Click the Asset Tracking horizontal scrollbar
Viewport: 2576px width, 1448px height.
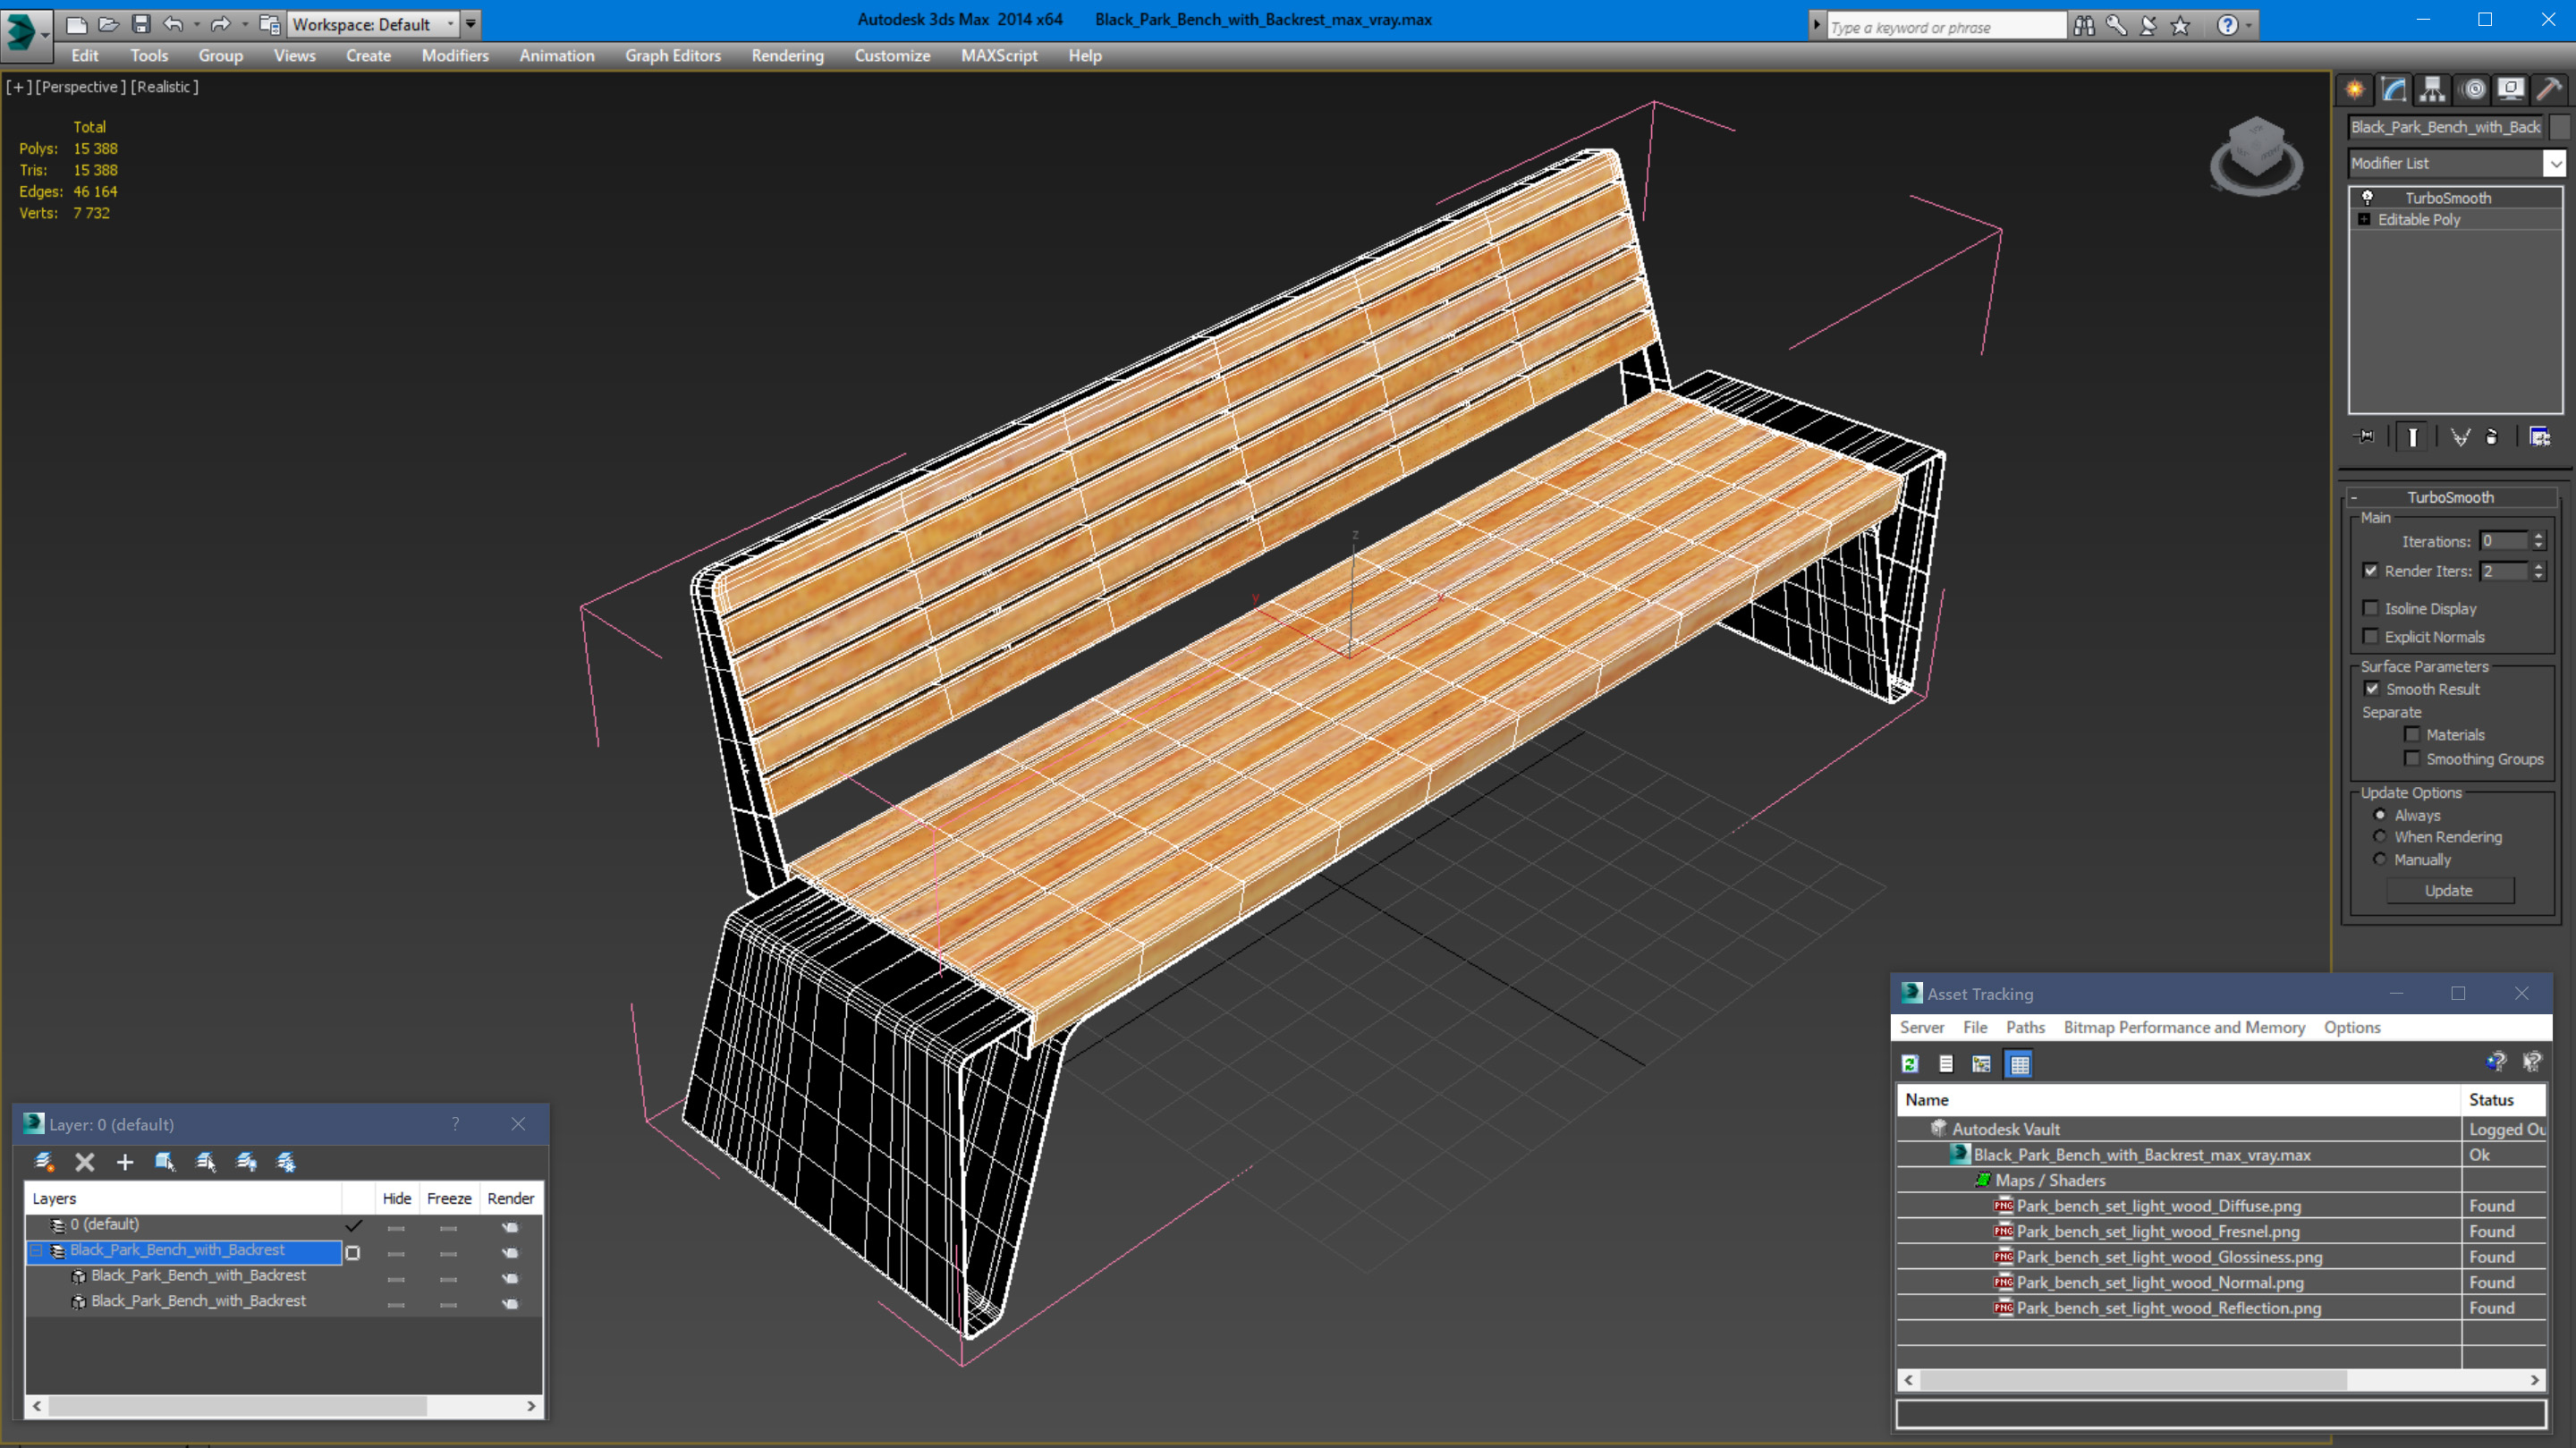pyautogui.click(x=2221, y=1380)
